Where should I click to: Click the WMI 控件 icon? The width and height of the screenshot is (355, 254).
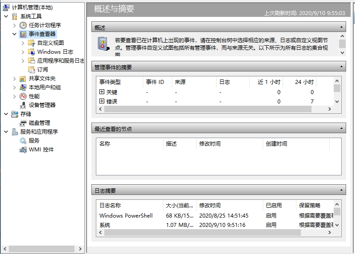pos(23,150)
